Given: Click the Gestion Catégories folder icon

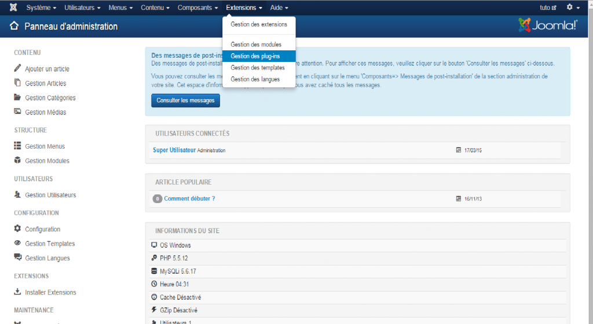Looking at the screenshot, I should [17, 98].
